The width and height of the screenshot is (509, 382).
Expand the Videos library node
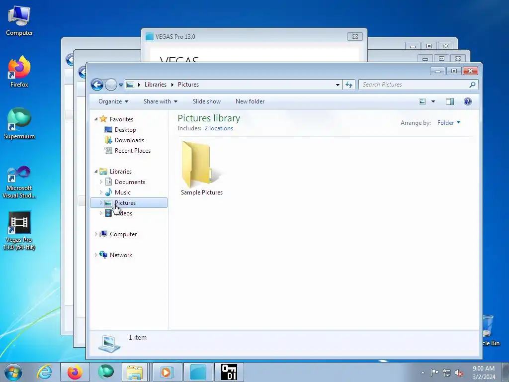[x=101, y=213]
